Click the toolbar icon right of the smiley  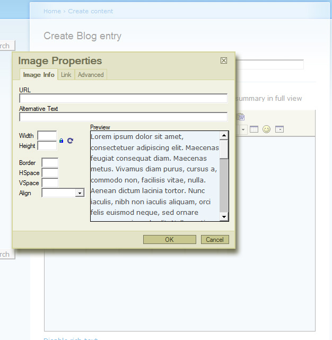tap(279, 129)
